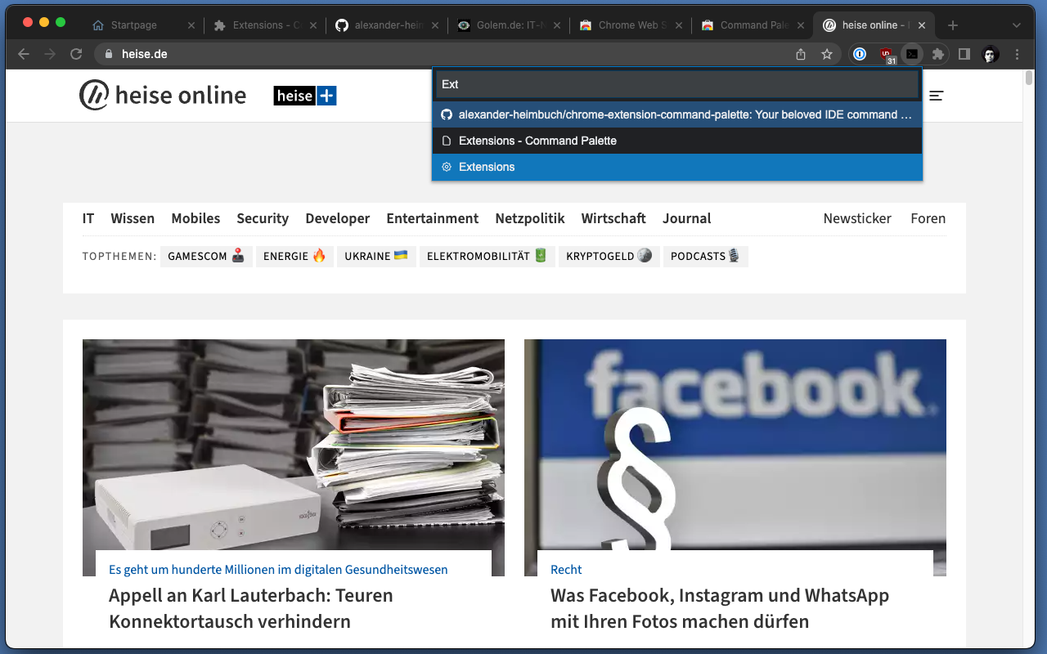Click the 'Recht' article category label
Viewport: 1047px width, 654px height.
click(x=566, y=570)
